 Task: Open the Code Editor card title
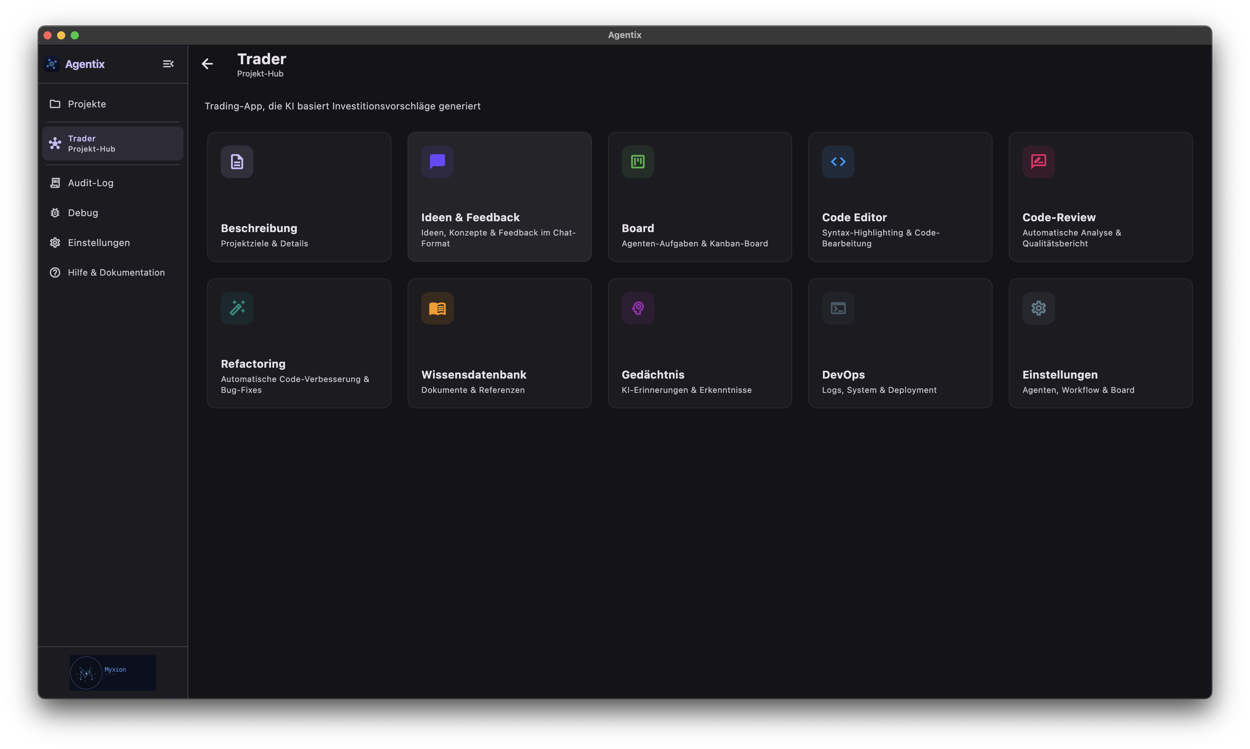click(854, 217)
